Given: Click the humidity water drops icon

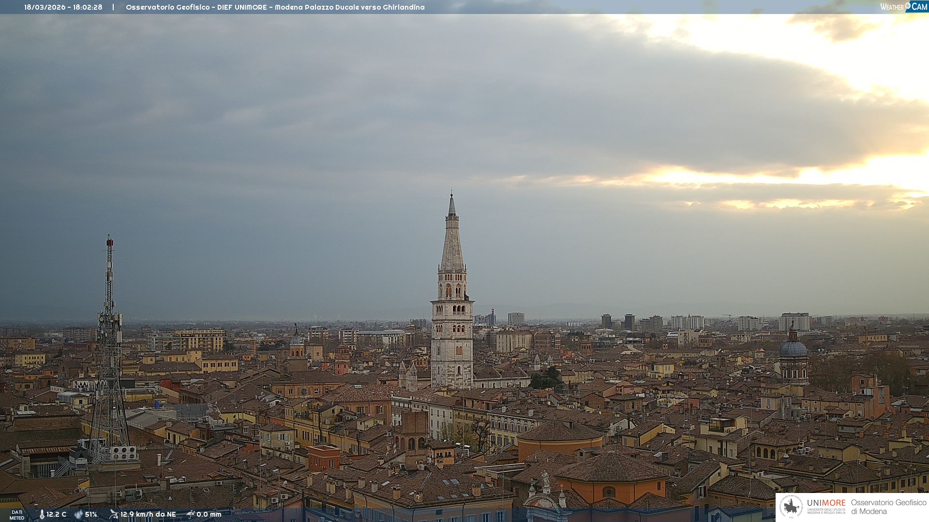Looking at the screenshot, I should pos(78,514).
